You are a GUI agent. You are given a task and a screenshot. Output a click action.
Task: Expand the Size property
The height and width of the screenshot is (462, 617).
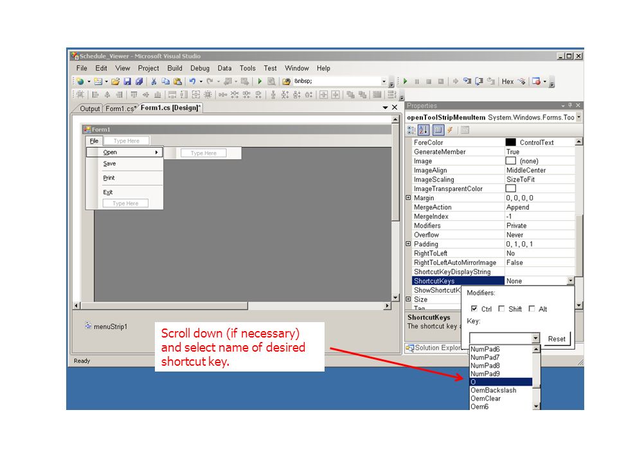(408, 300)
